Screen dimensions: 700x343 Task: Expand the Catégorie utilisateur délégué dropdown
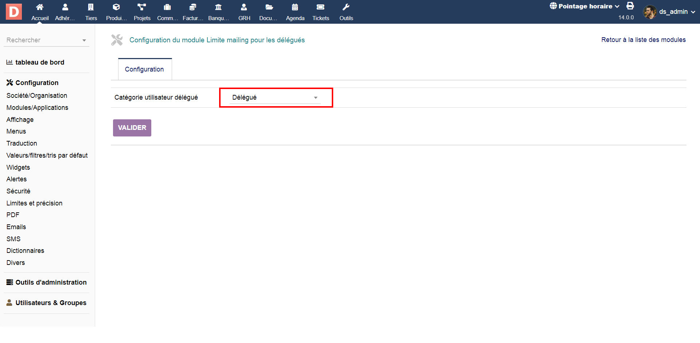pyautogui.click(x=275, y=97)
